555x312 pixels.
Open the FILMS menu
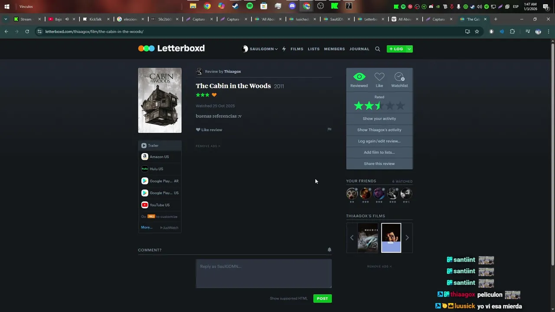click(x=297, y=49)
